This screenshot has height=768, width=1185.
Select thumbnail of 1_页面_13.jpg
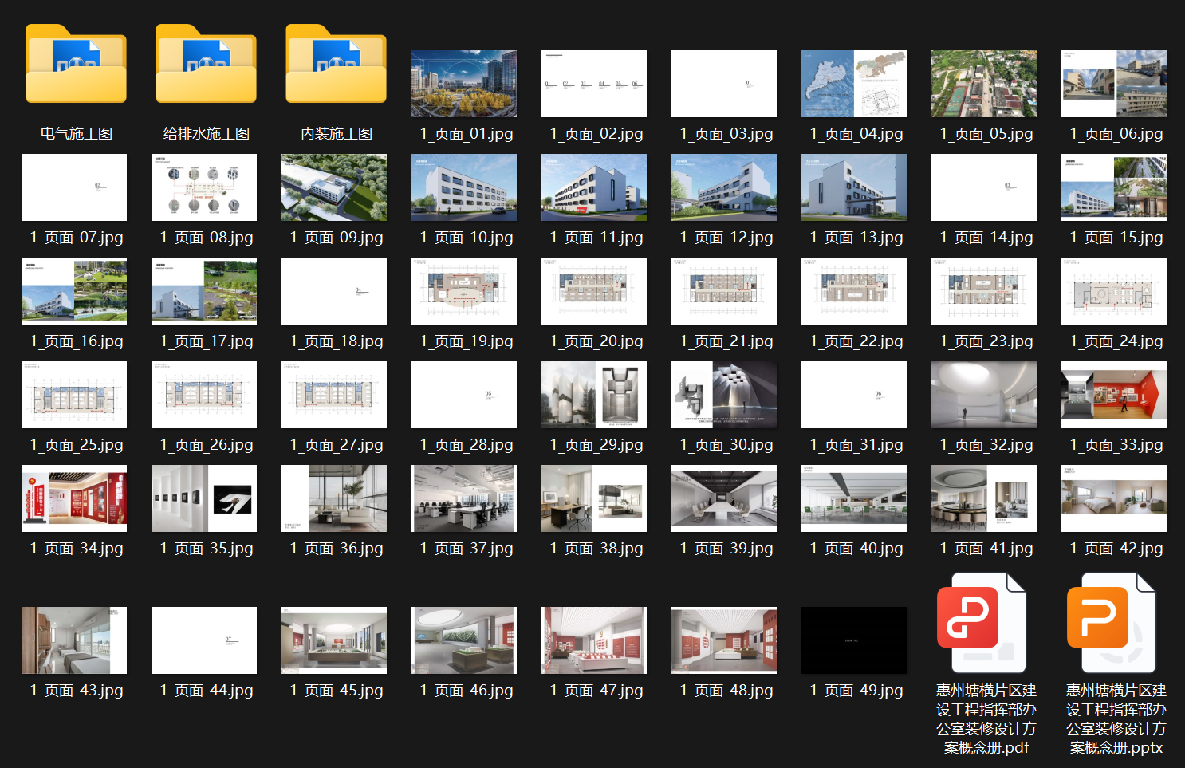pyautogui.click(x=854, y=187)
